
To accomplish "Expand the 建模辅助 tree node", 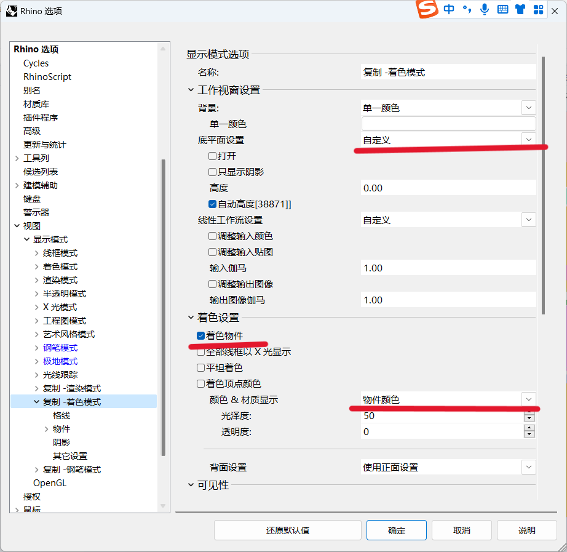I will 17,185.
